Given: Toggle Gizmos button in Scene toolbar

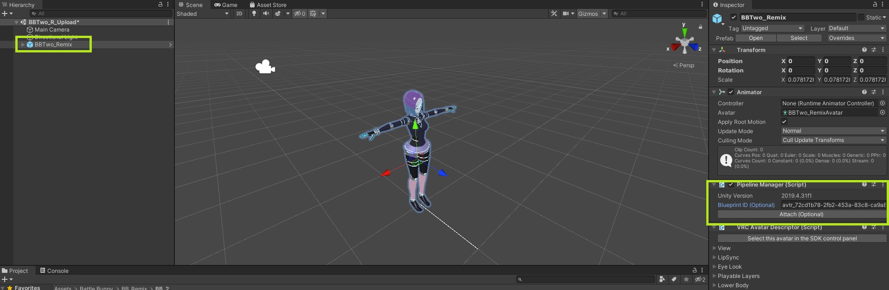Looking at the screenshot, I should [588, 13].
